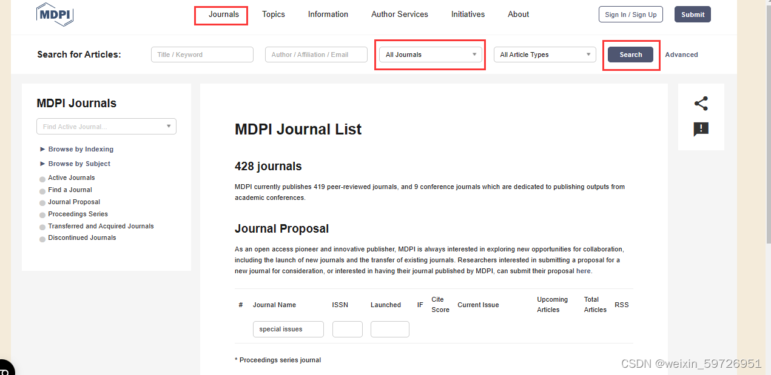Screen dimensions: 771x375
Task: Click the Current Issue column header
Action: pos(478,305)
